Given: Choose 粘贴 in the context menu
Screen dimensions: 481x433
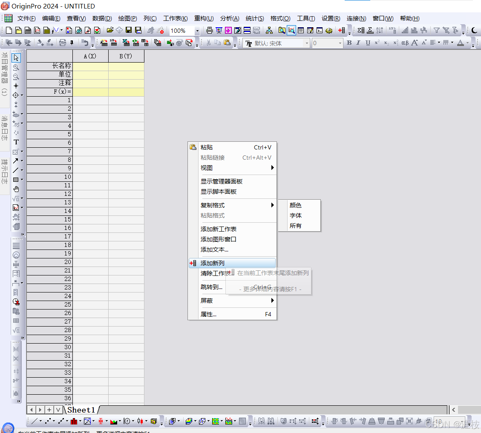Looking at the screenshot, I should tap(232, 147).
